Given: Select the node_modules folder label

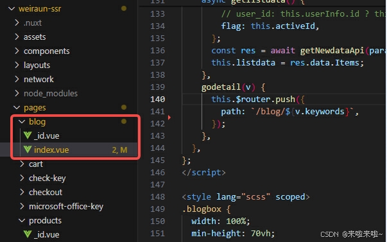Looking at the screenshot, I should (51, 94).
